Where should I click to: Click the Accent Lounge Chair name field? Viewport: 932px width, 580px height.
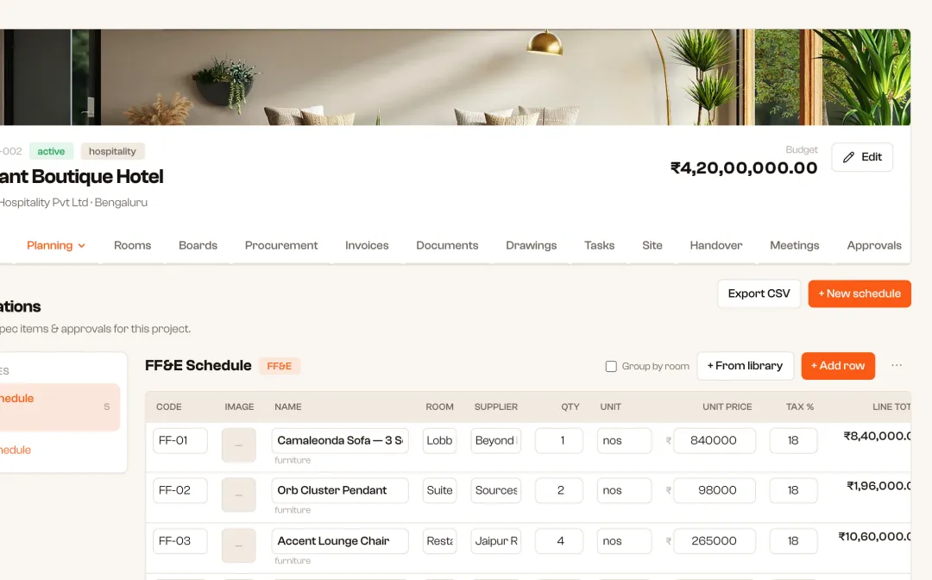tap(340, 541)
